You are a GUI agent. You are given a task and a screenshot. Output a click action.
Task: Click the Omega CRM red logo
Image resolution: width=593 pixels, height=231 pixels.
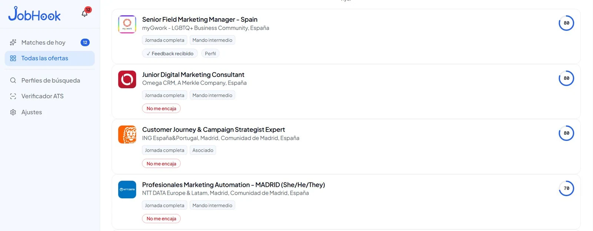[x=127, y=79]
